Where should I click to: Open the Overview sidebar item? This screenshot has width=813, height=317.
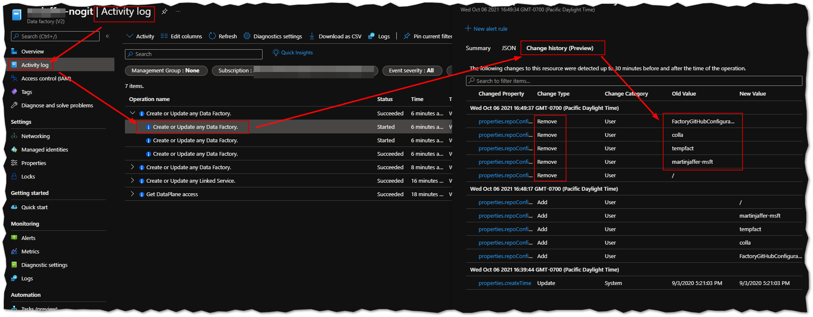(x=33, y=51)
